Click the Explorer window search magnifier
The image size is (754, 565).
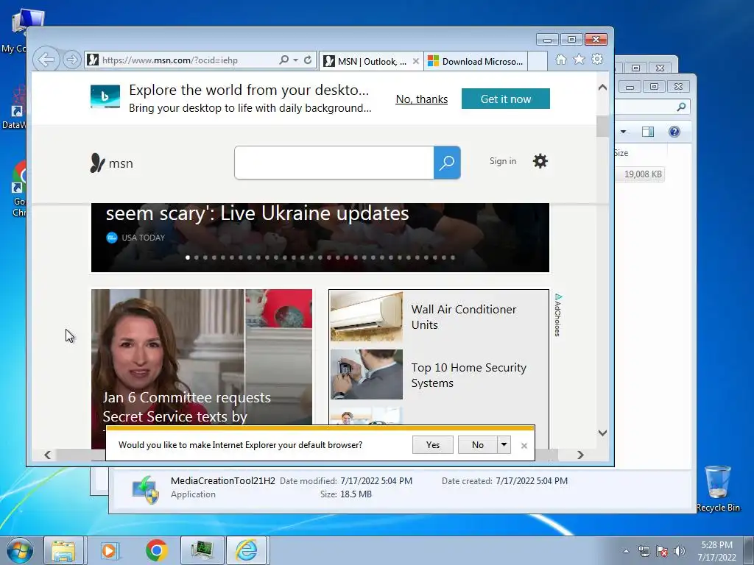(x=681, y=107)
